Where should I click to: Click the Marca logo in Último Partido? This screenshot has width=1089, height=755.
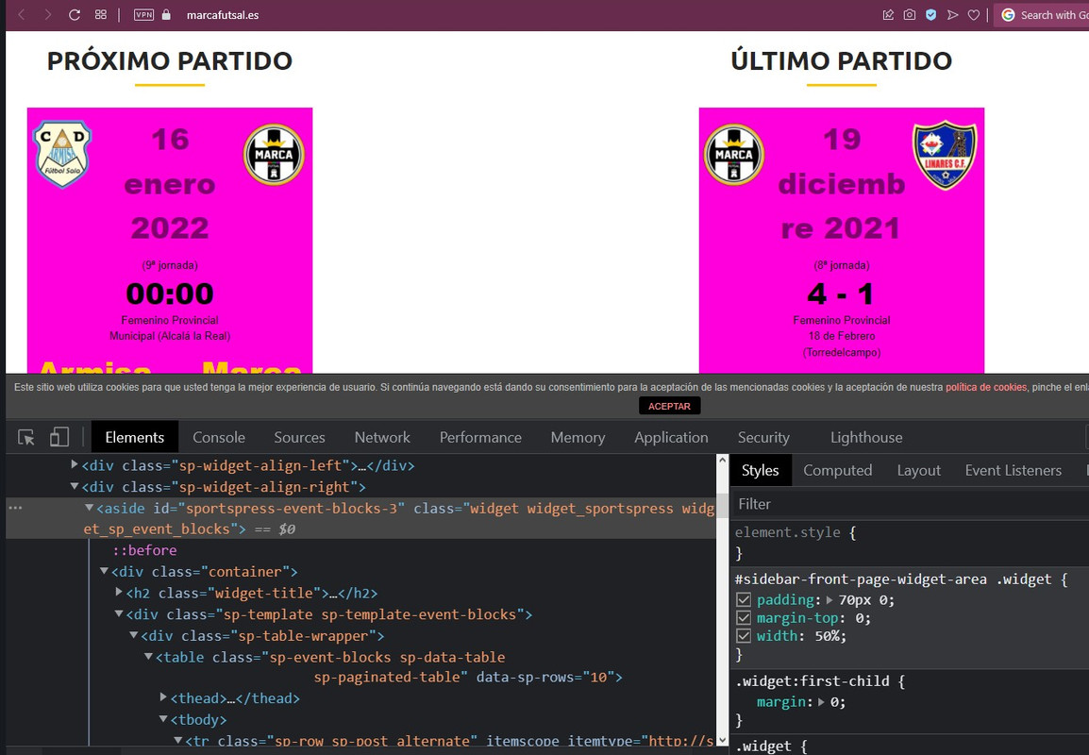coord(734,154)
